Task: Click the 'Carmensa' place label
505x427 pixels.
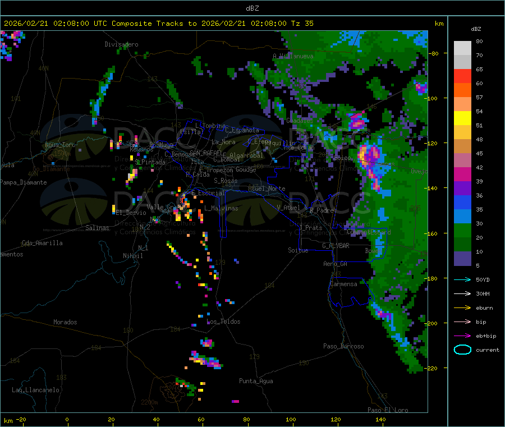Action: 343,284
